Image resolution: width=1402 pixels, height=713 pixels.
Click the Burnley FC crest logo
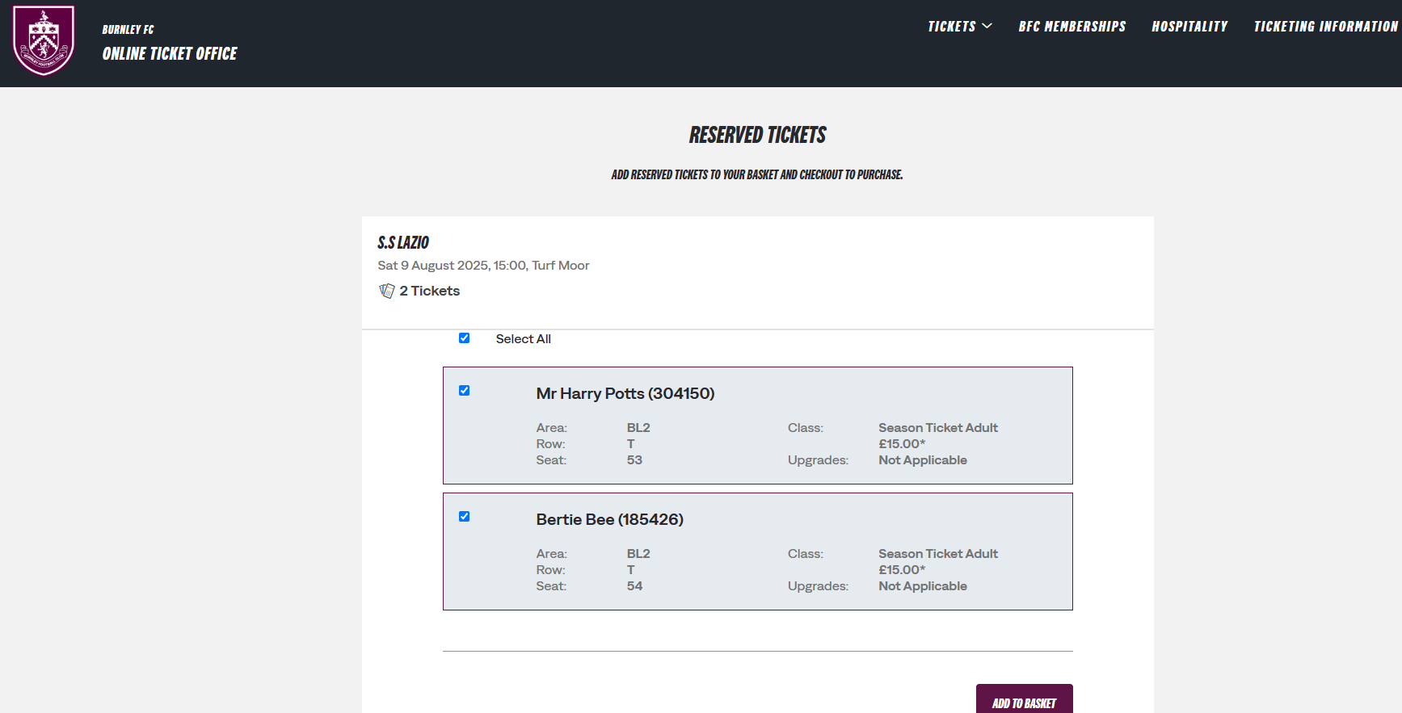pyautogui.click(x=44, y=40)
